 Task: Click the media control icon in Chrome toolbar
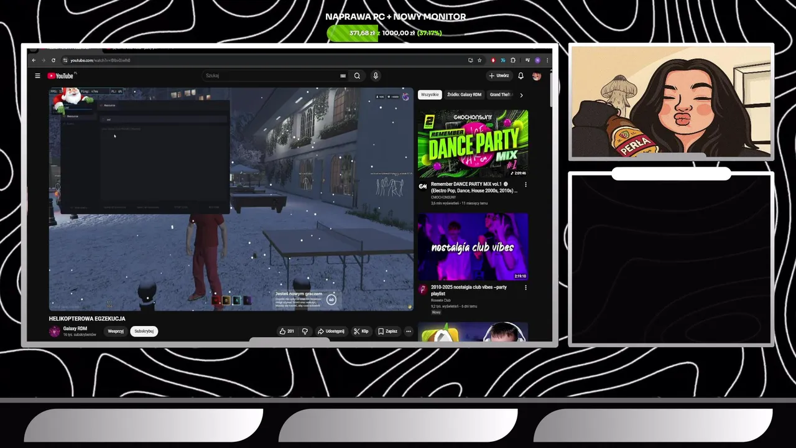point(528,60)
